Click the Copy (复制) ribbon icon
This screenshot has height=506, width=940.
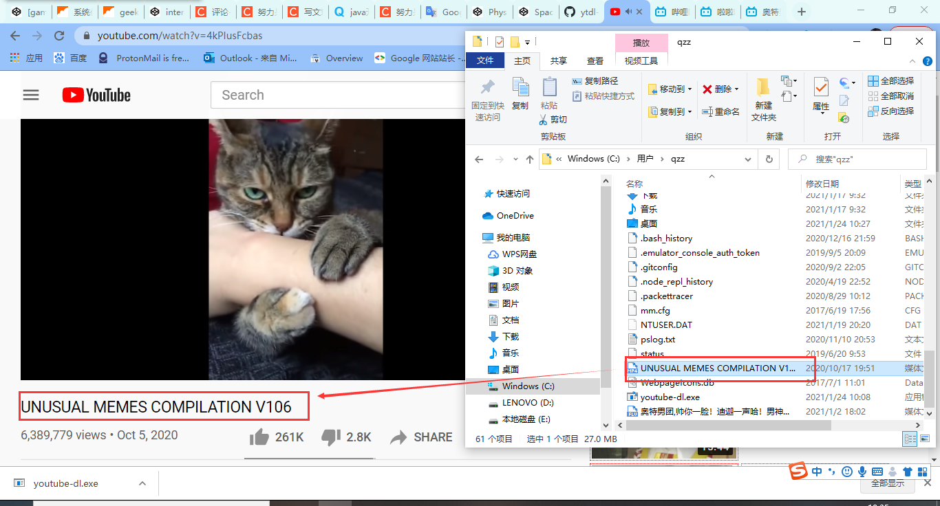pyautogui.click(x=520, y=87)
